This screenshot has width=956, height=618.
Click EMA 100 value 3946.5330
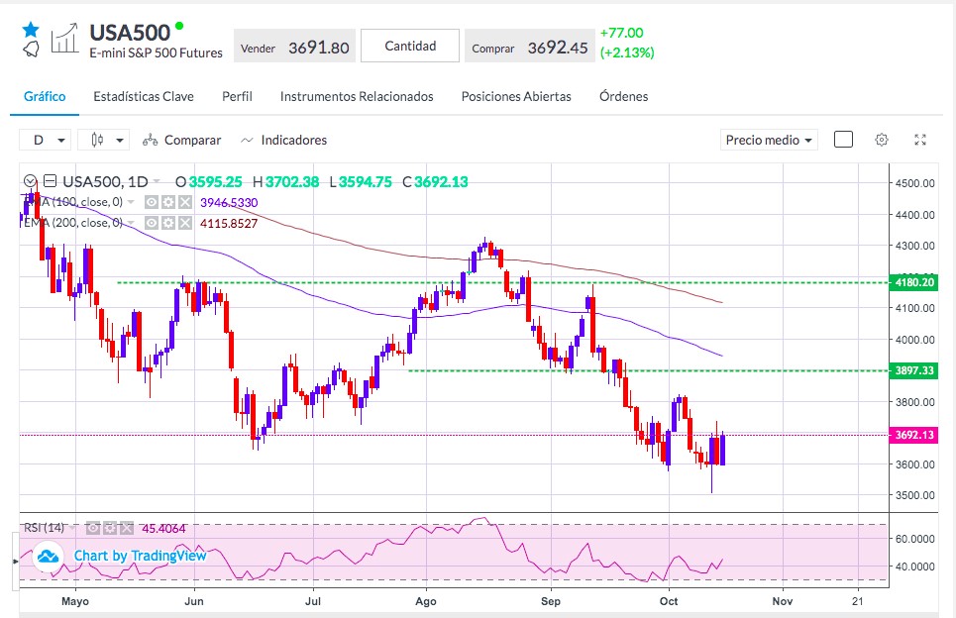(229, 202)
